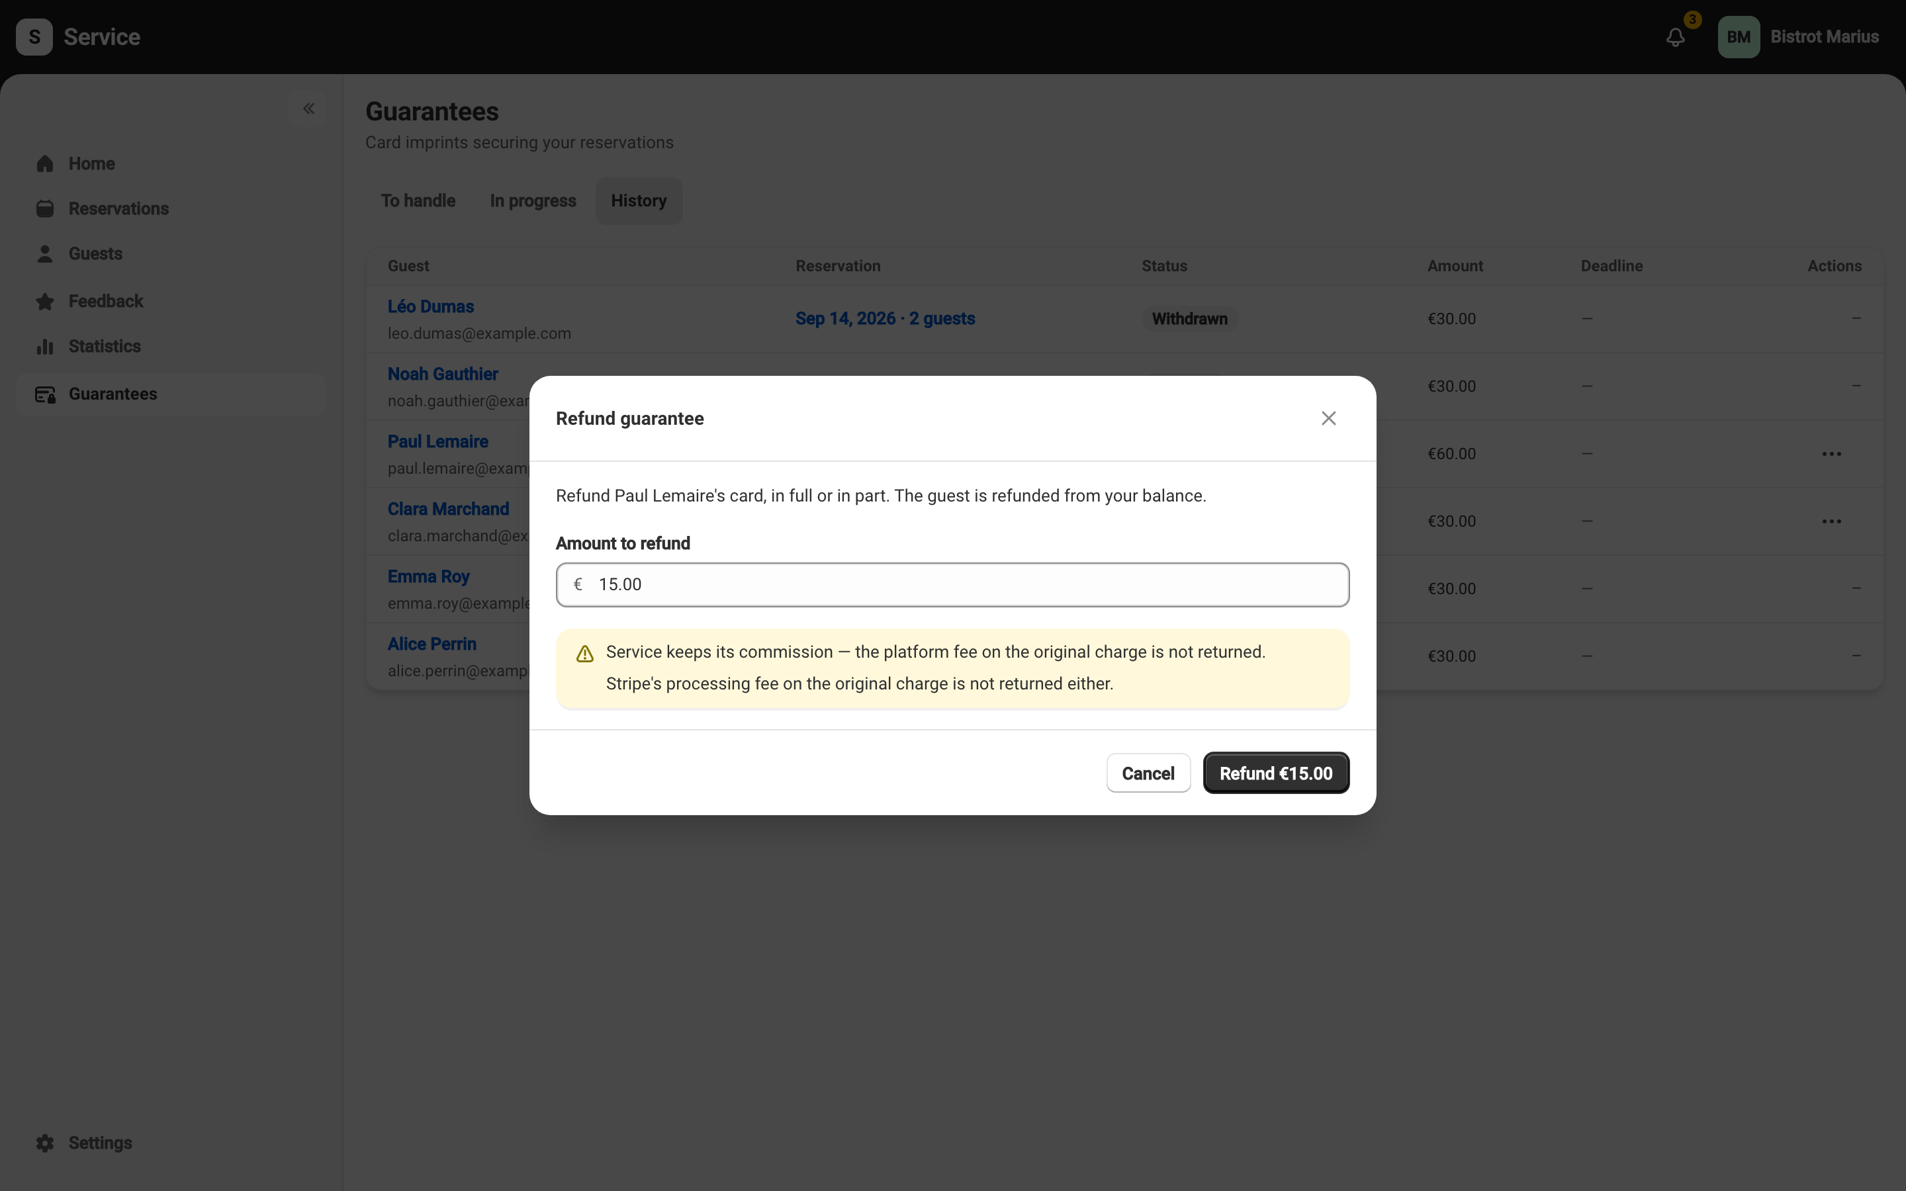
Task: Open actions menu for Paul Lemaire row
Action: [1831, 454]
